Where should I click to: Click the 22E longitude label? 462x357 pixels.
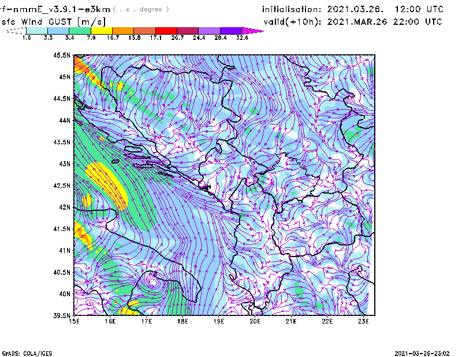pos(327,321)
